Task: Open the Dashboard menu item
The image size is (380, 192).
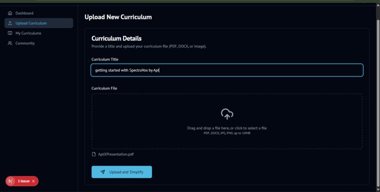Action: coord(39,13)
